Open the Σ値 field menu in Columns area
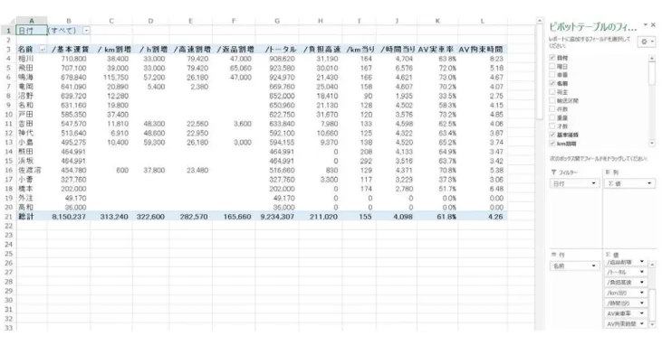Screen dimensions: 662x345 [649, 183]
